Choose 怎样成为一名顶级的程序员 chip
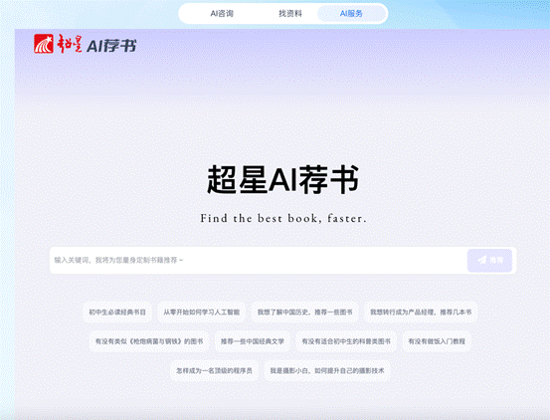 pyautogui.click(x=214, y=370)
